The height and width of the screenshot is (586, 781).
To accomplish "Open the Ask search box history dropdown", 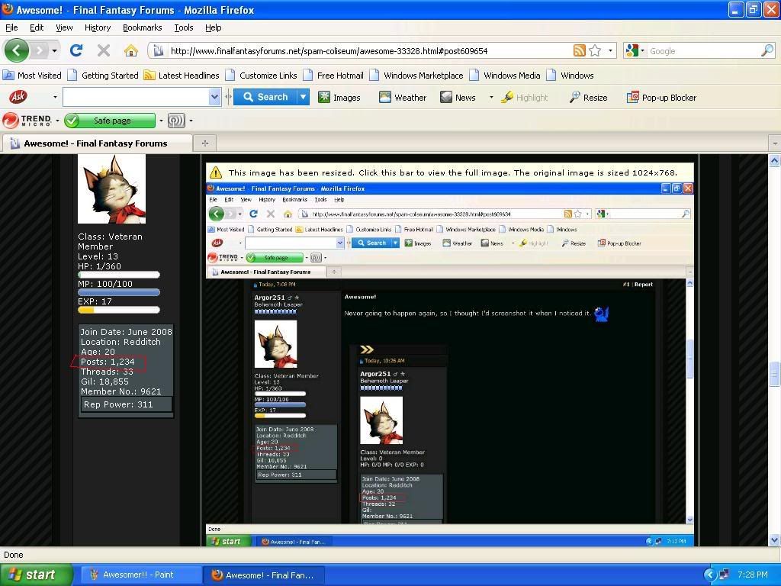I will coord(214,98).
